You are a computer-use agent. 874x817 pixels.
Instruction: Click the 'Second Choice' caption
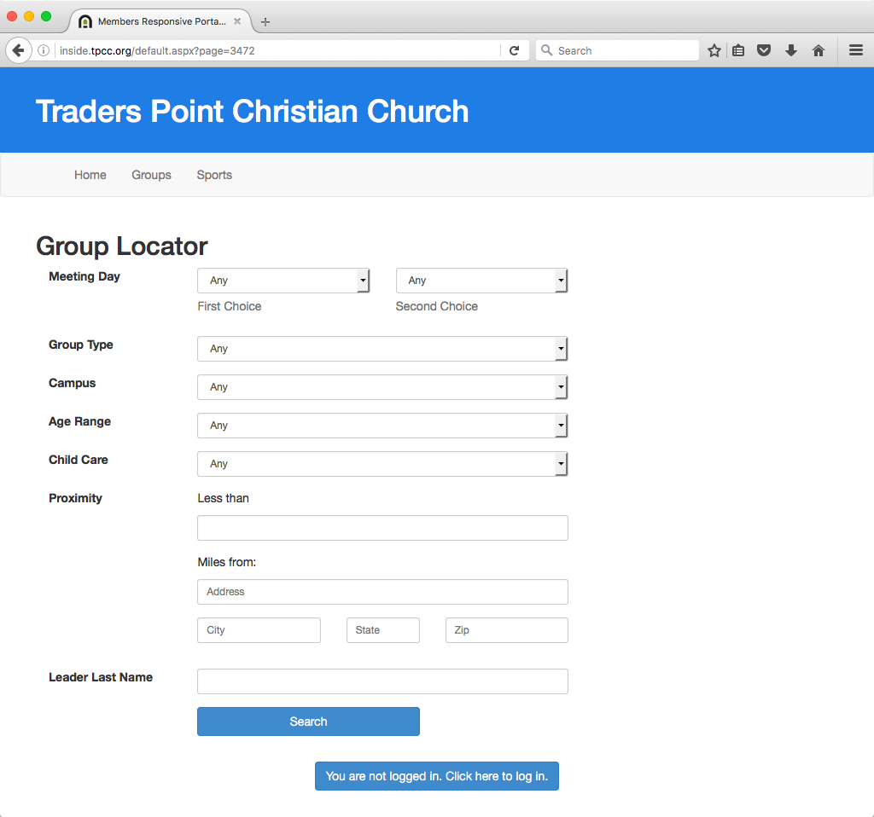436,306
